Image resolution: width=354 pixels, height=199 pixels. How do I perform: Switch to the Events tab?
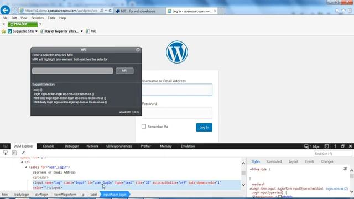310,161
